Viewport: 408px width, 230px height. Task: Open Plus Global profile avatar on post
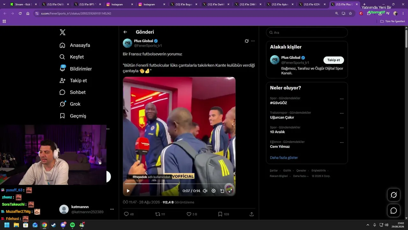127,43
